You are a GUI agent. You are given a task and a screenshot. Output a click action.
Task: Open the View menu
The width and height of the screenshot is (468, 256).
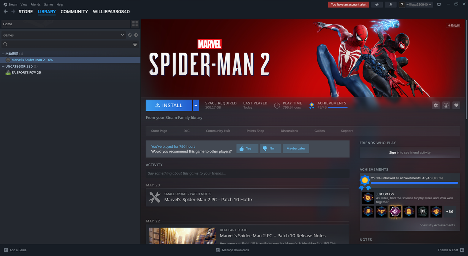[24, 5]
